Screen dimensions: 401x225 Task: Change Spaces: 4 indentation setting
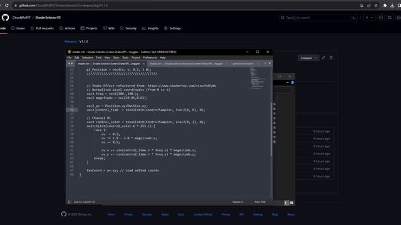237,202
